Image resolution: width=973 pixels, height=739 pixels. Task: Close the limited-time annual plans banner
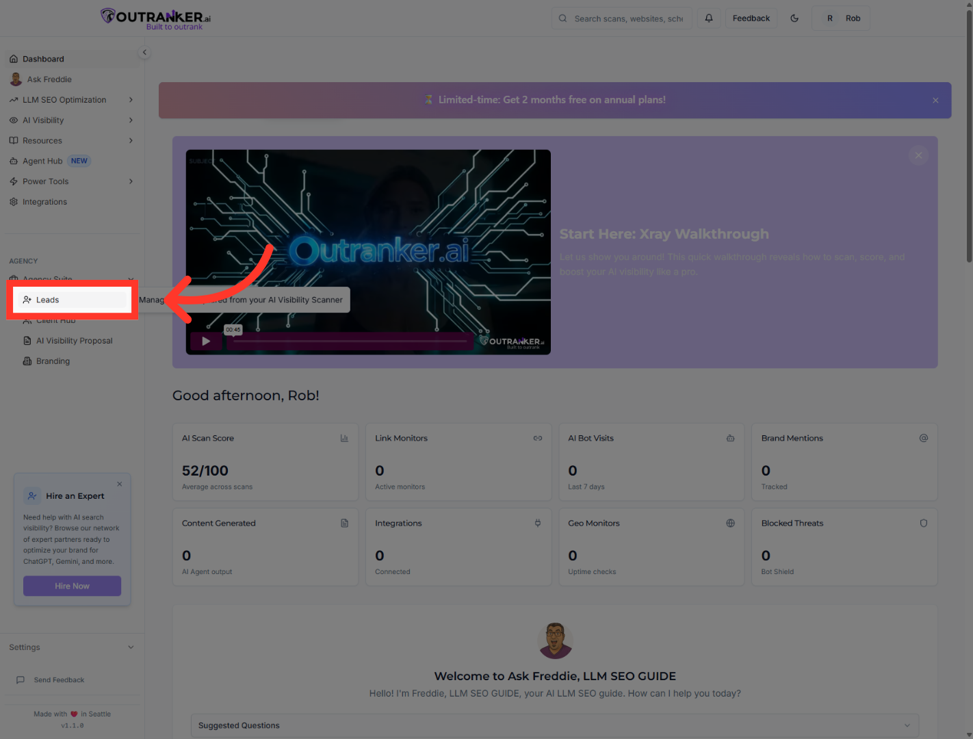point(935,101)
